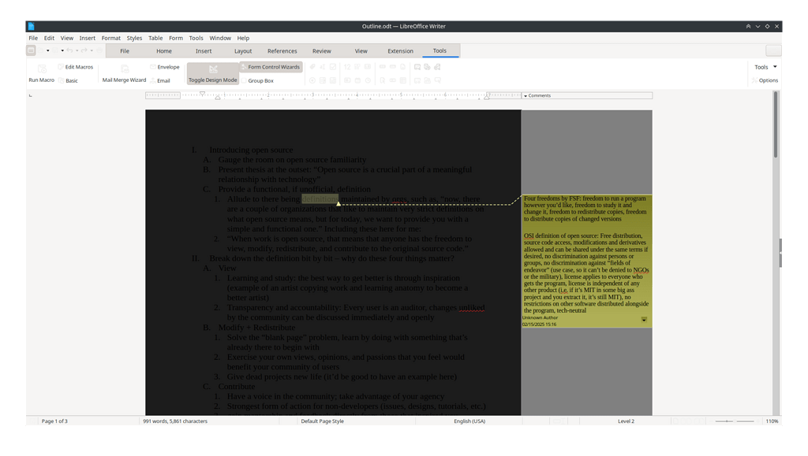The image size is (808, 456).
Task: Run a macro with the Run Macro icon
Action: tap(41, 72)
